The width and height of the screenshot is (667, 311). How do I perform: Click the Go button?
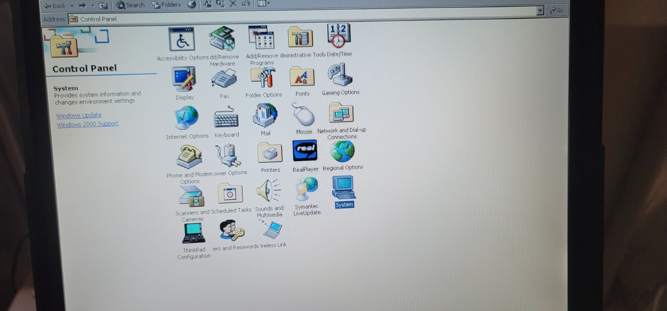tap(557, 10)
